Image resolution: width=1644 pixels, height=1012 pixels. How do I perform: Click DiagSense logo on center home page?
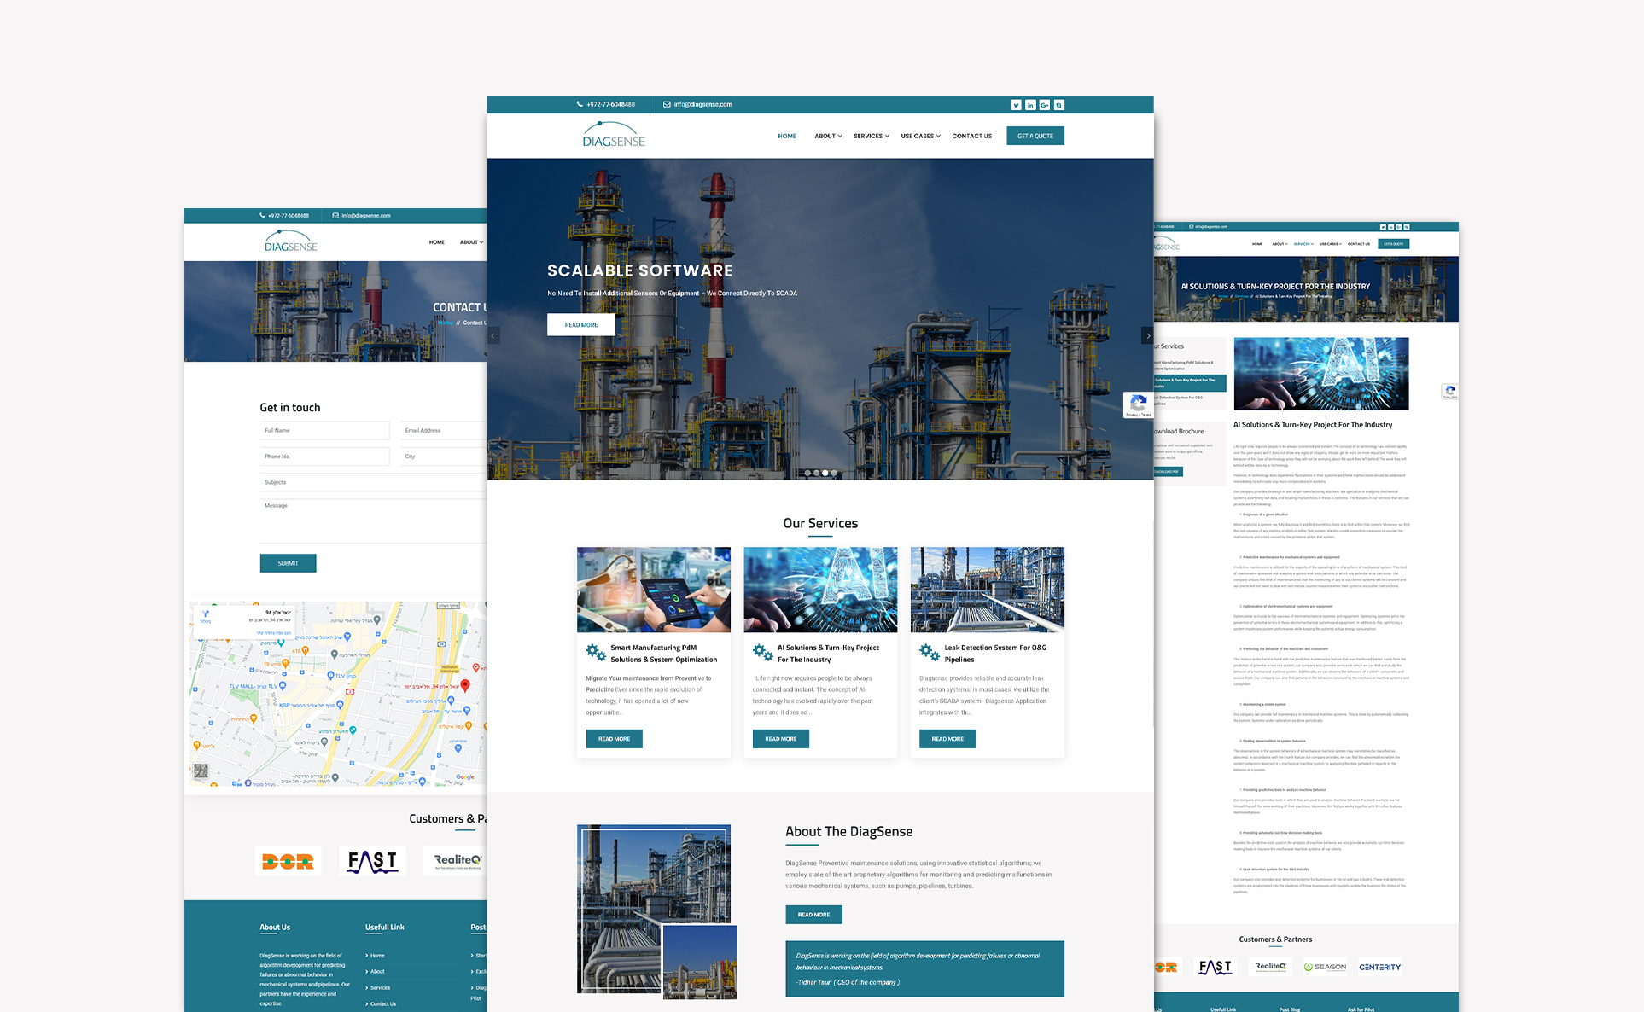click(x=614, y=135)
